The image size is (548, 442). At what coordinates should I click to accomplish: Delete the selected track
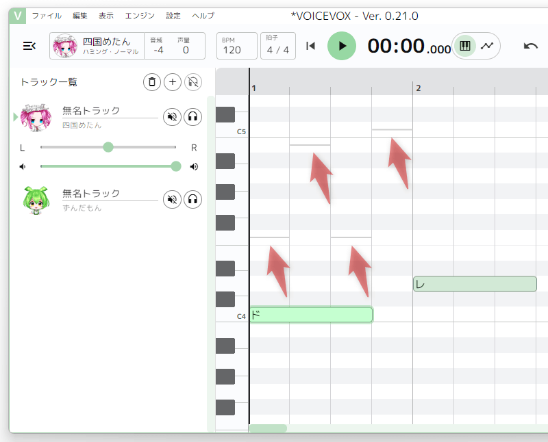click(x=152, y=82)
